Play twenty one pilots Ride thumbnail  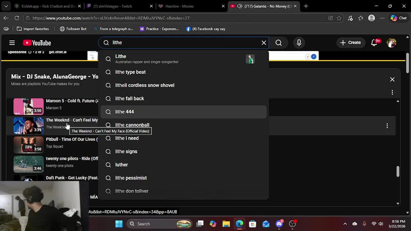pyautogui.click(x=29, y=164)
